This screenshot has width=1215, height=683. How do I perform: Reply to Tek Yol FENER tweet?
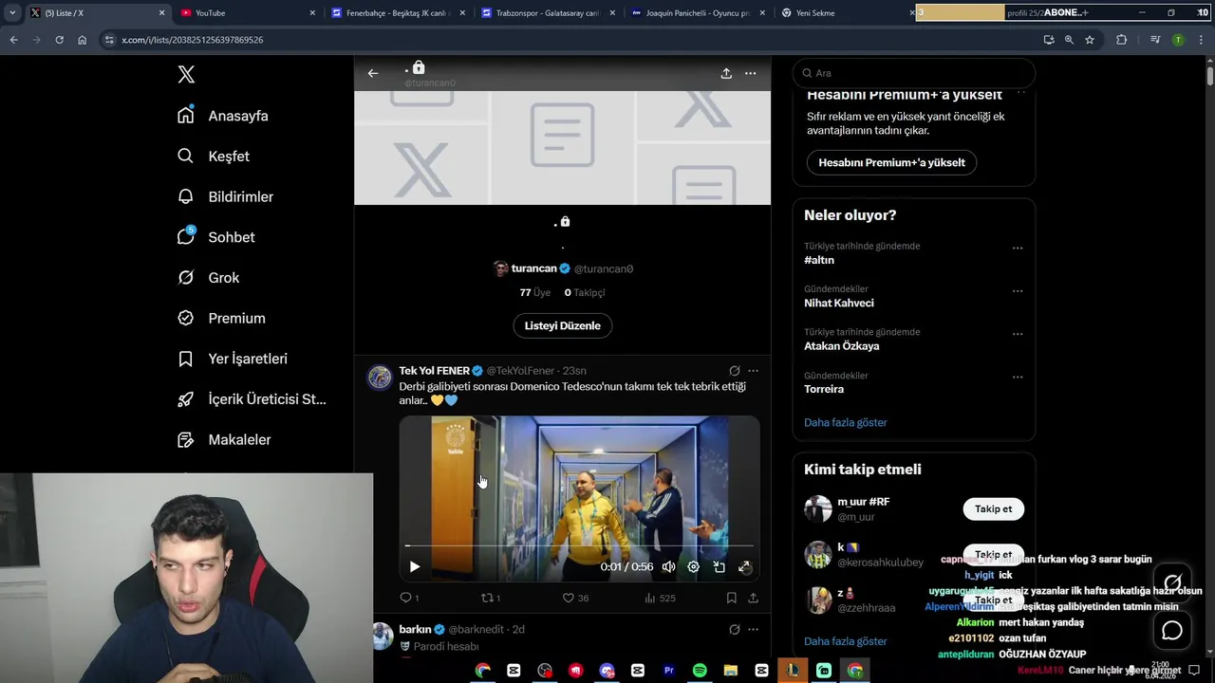coord(409,598)
